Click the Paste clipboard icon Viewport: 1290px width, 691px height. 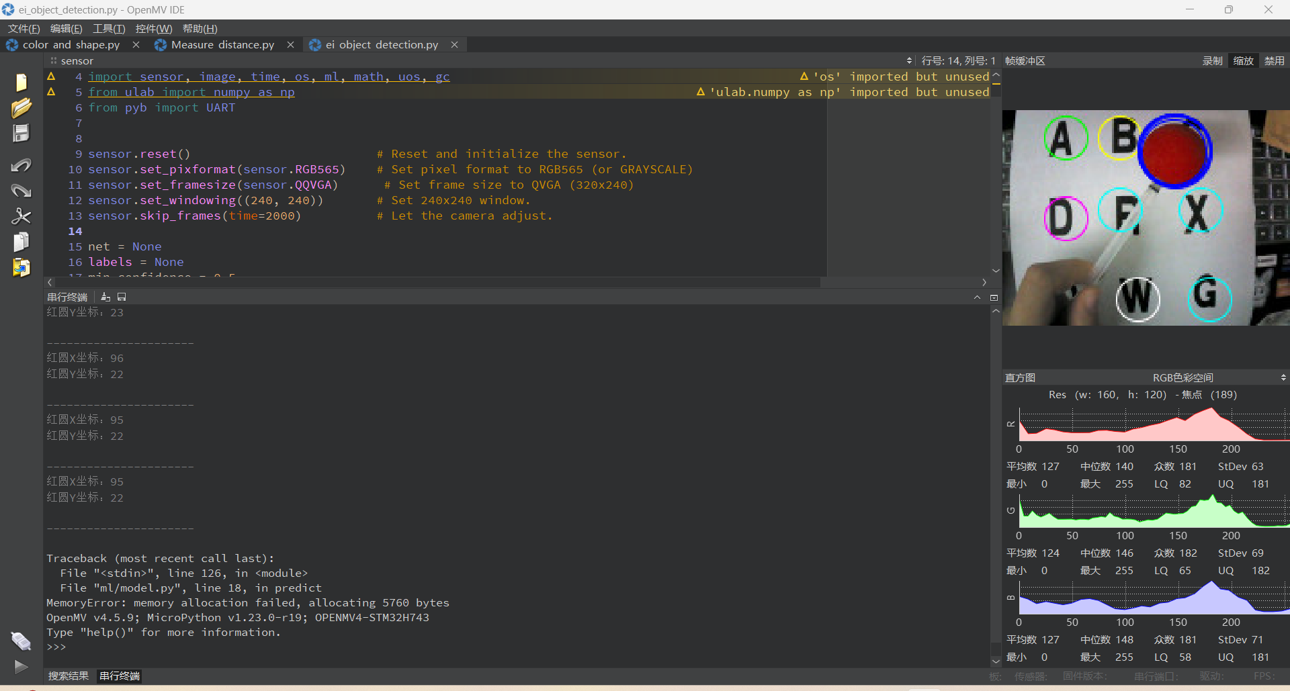(21, 268)
